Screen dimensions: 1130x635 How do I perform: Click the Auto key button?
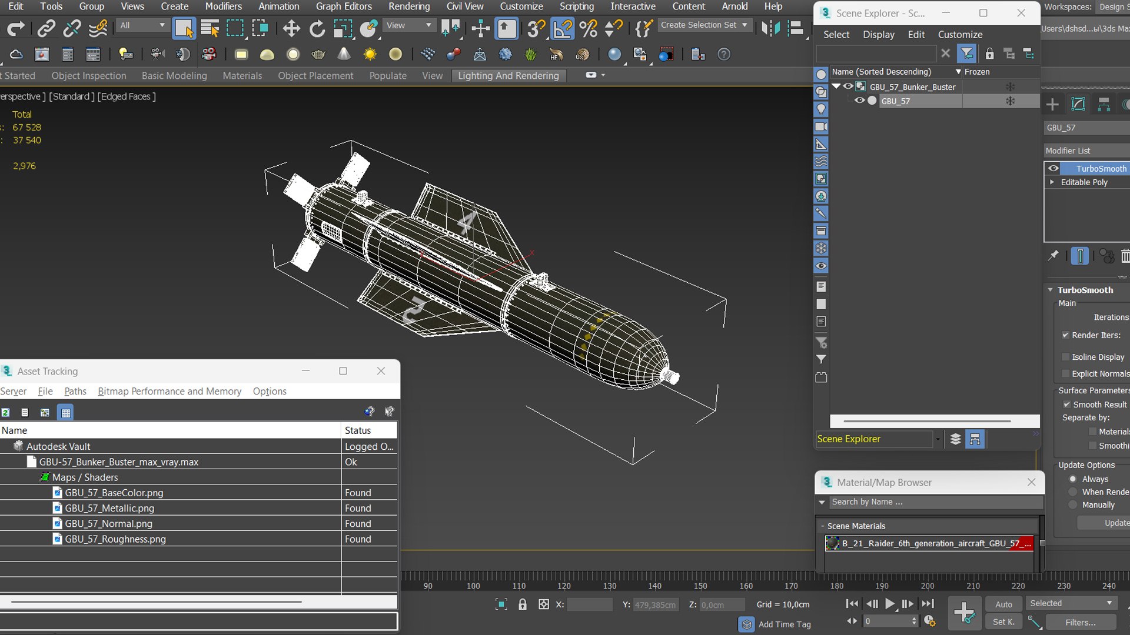(x=1003, y=604)
